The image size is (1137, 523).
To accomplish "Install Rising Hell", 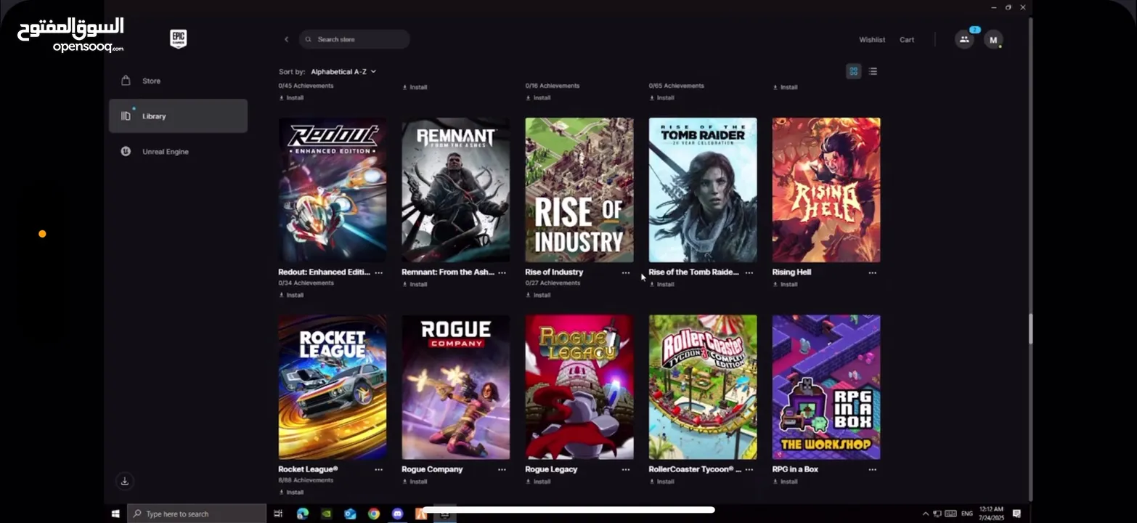I will pyautogui.click(x=785, y=284).
